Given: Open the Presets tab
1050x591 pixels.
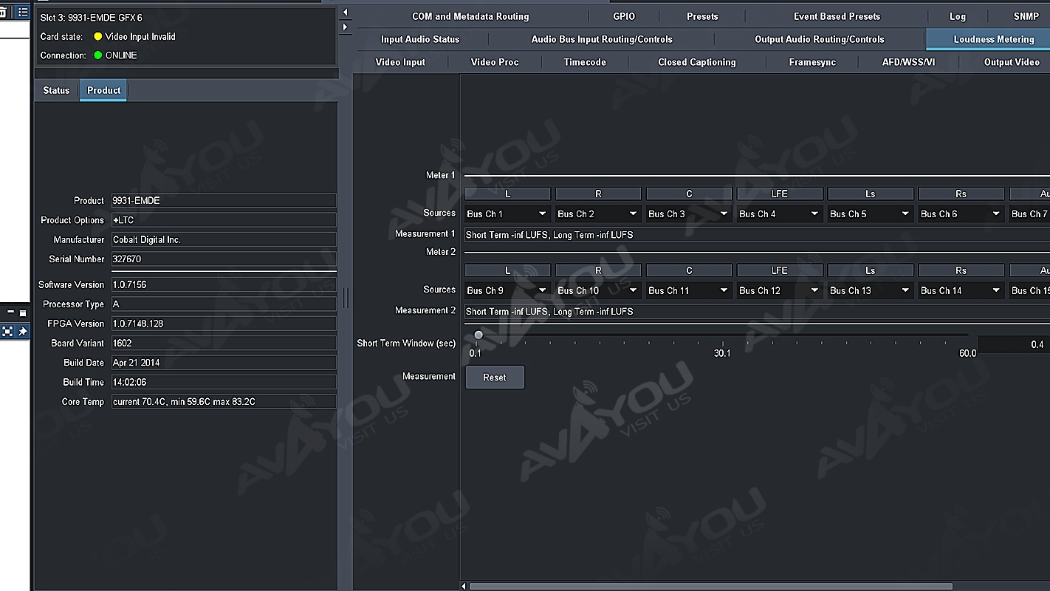Looking at the screenshot, I should coord(702,16).
